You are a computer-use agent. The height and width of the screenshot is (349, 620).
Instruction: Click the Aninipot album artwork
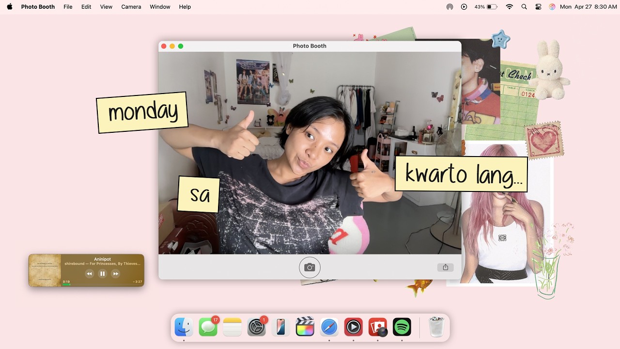[x=45, y=270]
